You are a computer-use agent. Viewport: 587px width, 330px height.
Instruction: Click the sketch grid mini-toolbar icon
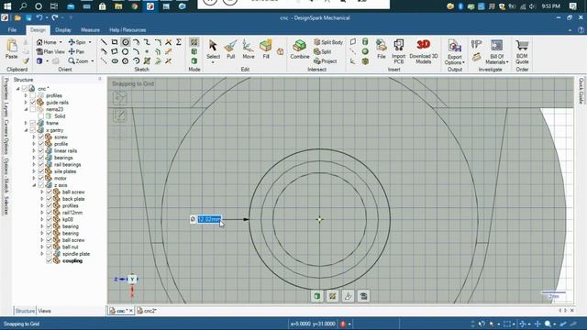(x=332, y=296)
